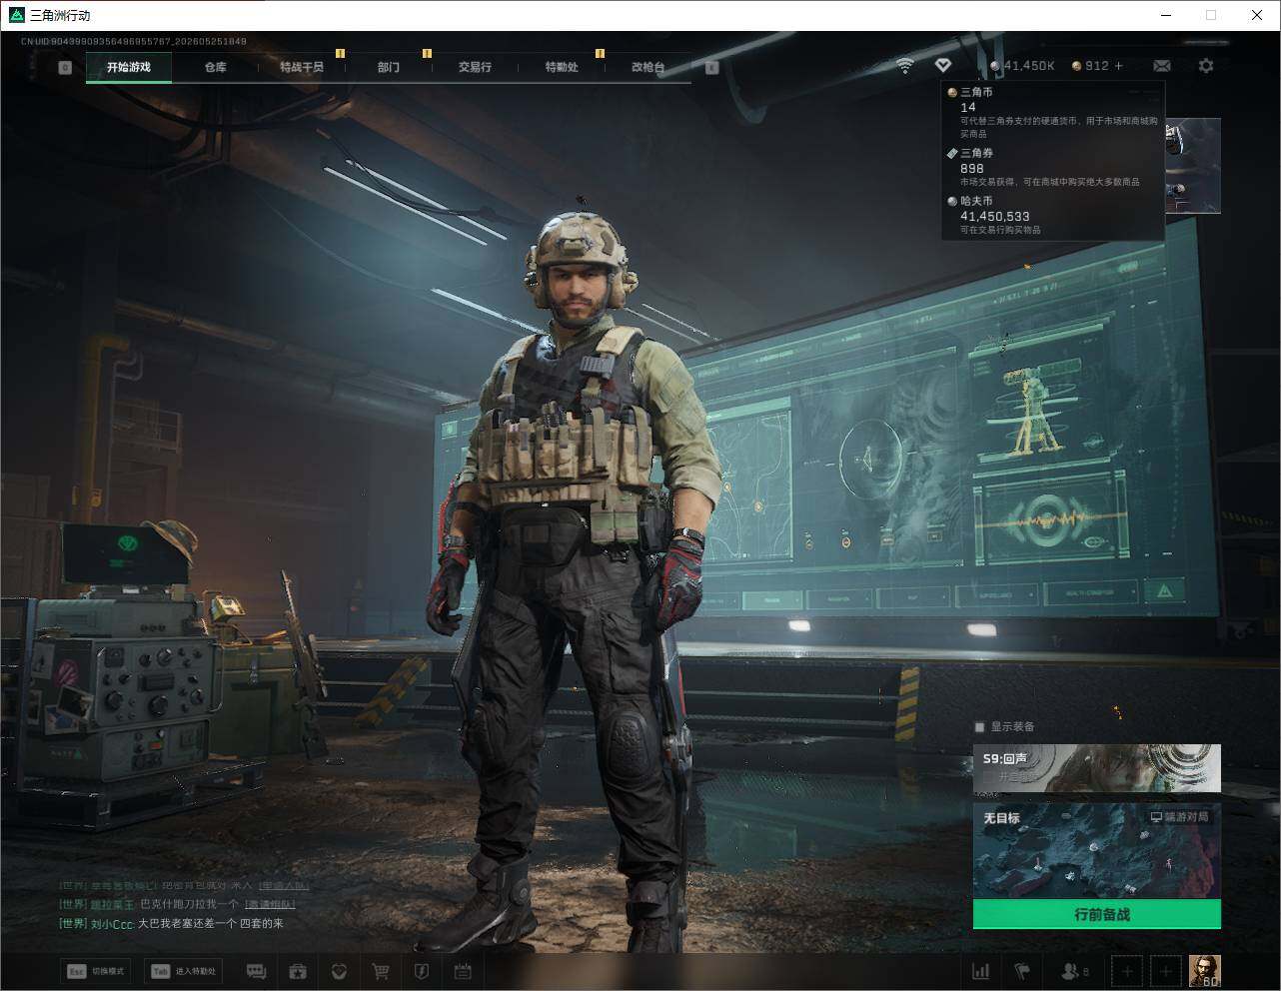This screenshot has width=1281, height=991.
Task: Add currency with the plus button
Action: pyautogui.click(x=1119, y=66)
